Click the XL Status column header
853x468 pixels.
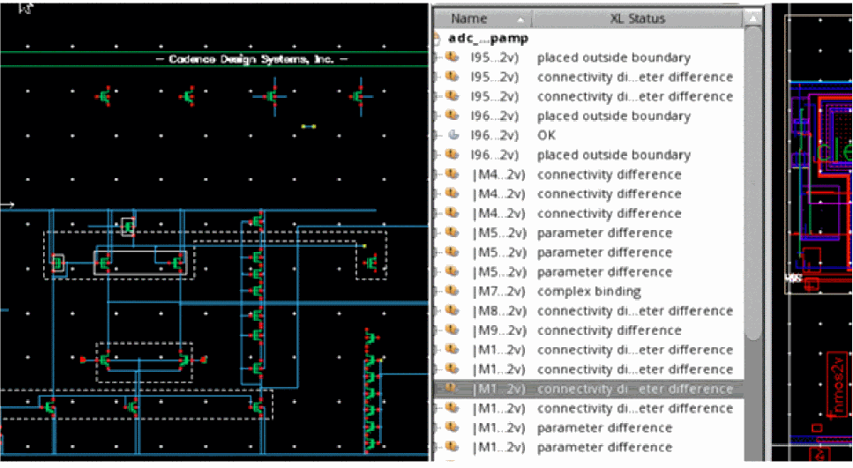coord(637,19)
